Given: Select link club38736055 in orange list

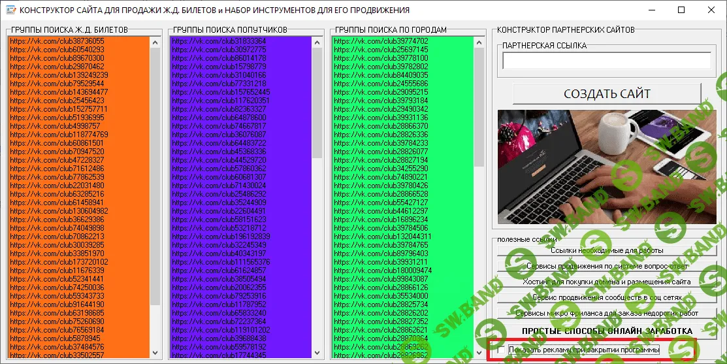Looking at the screenshot, I should (57, 41).
